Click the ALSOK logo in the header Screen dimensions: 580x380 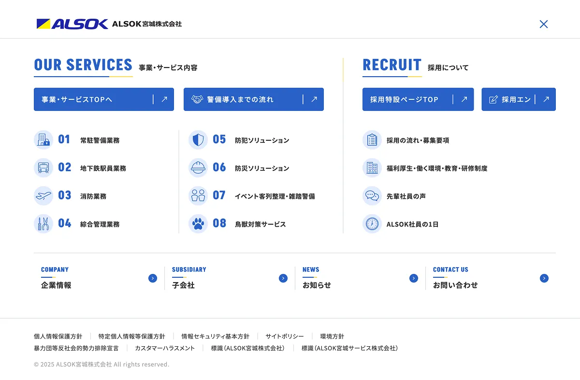tap(72, 24)
